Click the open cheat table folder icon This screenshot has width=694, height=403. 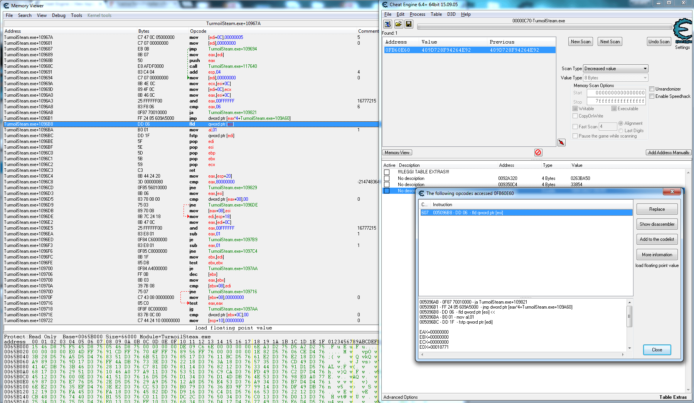[398, 24]
